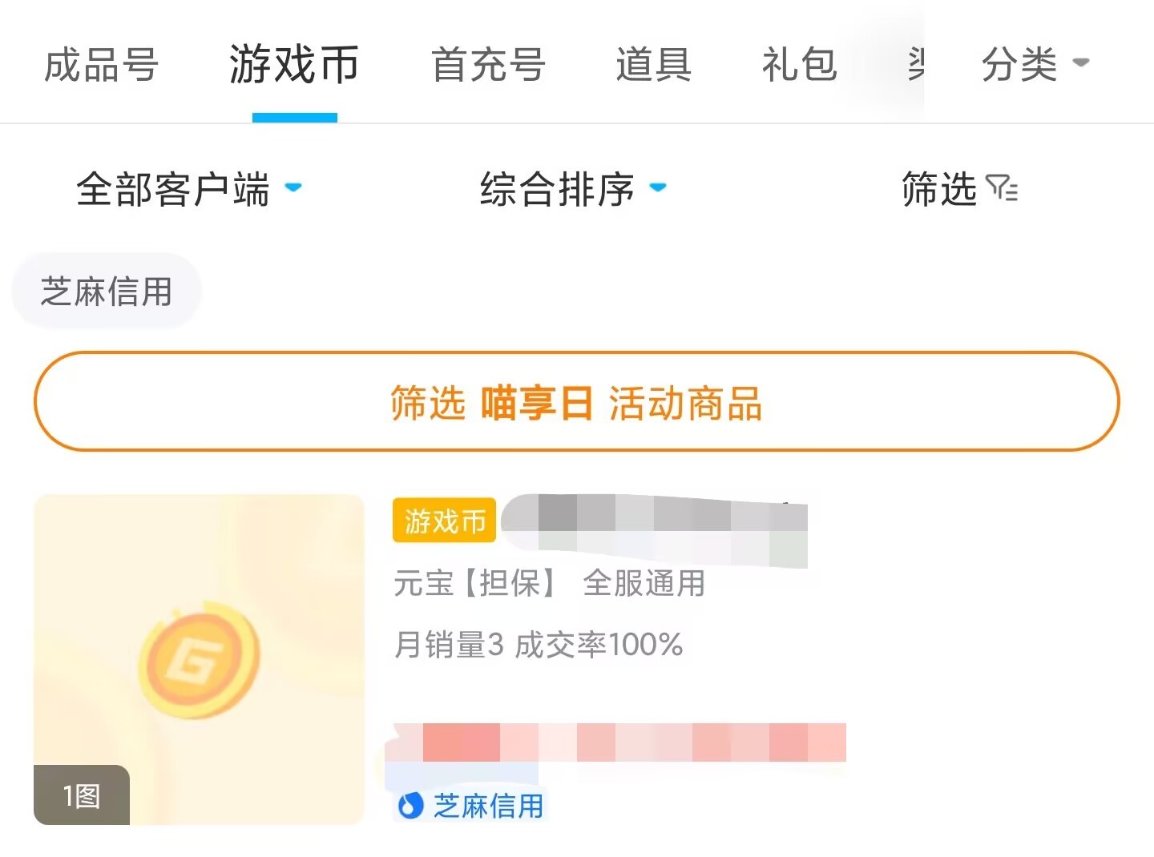
Task: Expand the 分类 category dropdown
Action: click(x=1034, y=64)
